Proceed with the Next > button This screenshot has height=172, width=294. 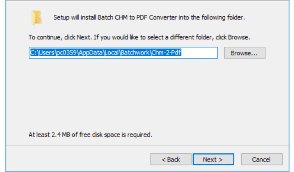(213, 159)
